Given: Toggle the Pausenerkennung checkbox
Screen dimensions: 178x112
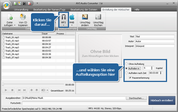Looking at the screenshot, I should [130, 78].
